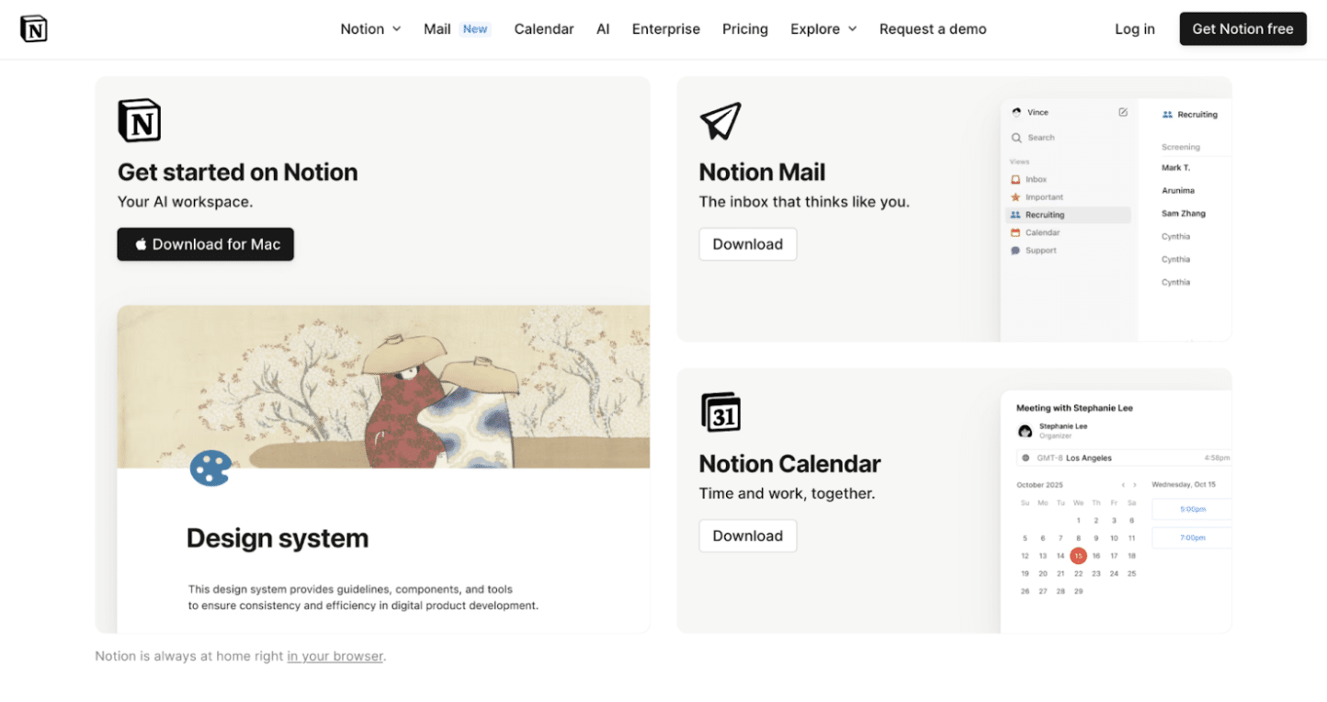The height and width of the screenshot is (702, 1327).
Task: Click the Get Notion free button
Action: [x=1242, y=28]
